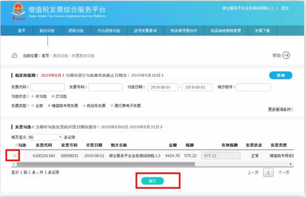This screenshot has width=306, height=197.
Task: Toggle the select-all 勾选 header checkbox
Action: 17,145
